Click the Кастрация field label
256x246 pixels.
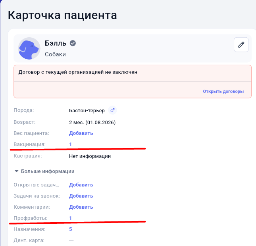[28, 156]
